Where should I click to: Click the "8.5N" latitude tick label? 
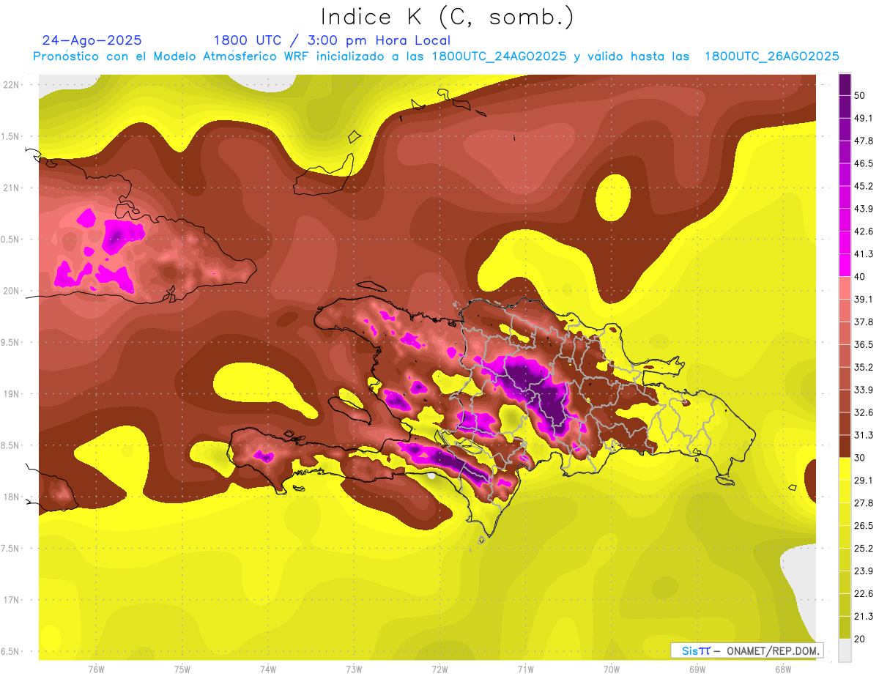click(11, 445)
